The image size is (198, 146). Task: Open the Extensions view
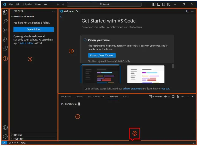click(x=5, y=48)
